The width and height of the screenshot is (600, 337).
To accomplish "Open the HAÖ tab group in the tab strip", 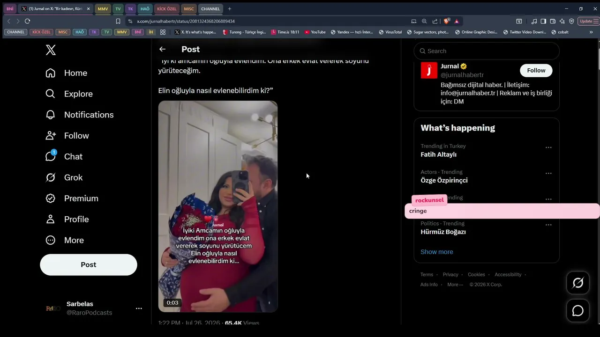I will (145, 9).
